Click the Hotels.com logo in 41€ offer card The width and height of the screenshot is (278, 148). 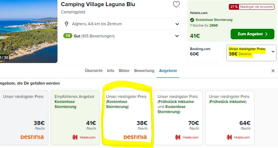pos(84,137)
